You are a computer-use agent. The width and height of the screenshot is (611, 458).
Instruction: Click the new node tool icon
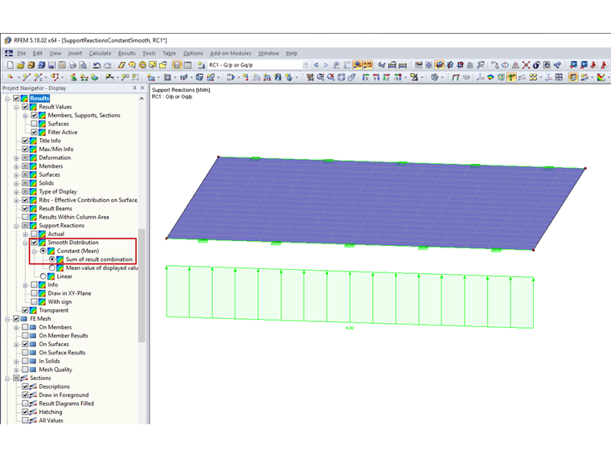[x=10, y=77]
